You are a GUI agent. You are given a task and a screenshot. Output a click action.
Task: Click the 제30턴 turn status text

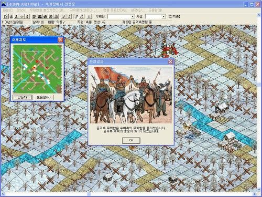(137, 22)
